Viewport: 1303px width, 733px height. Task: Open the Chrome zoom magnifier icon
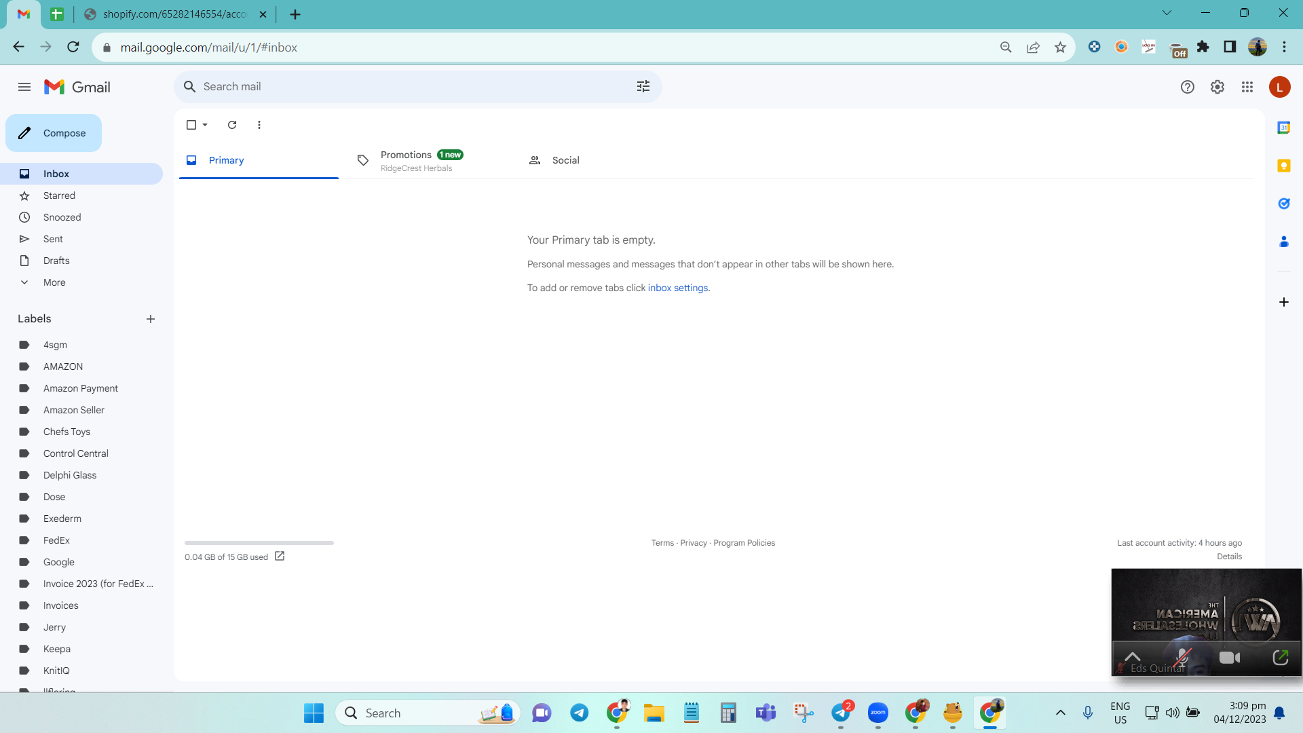(x=1006, y=48)
